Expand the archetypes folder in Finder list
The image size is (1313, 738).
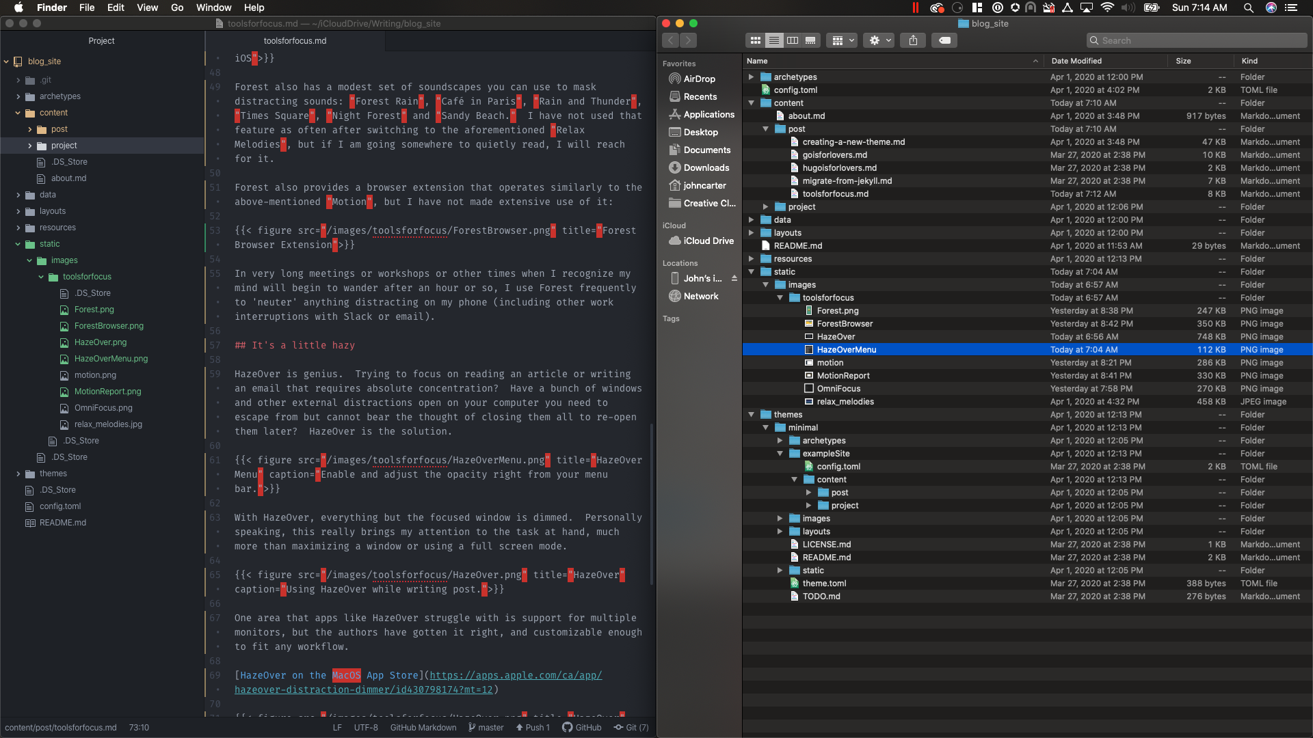pos(751,77)
